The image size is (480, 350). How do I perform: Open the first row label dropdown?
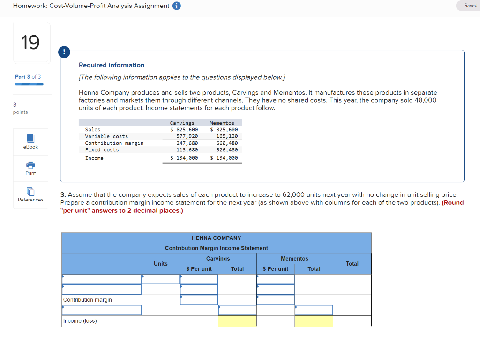coord(102,279)
